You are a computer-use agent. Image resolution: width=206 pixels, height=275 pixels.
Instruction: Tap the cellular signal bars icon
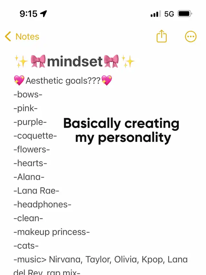click(x=155, y=14)
